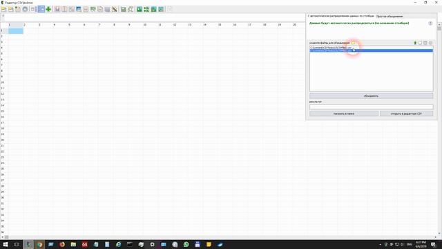The width and height of the screenshot is (442, 249).
Task: Open Firefox from the taskbar
Action: [62, 244]
